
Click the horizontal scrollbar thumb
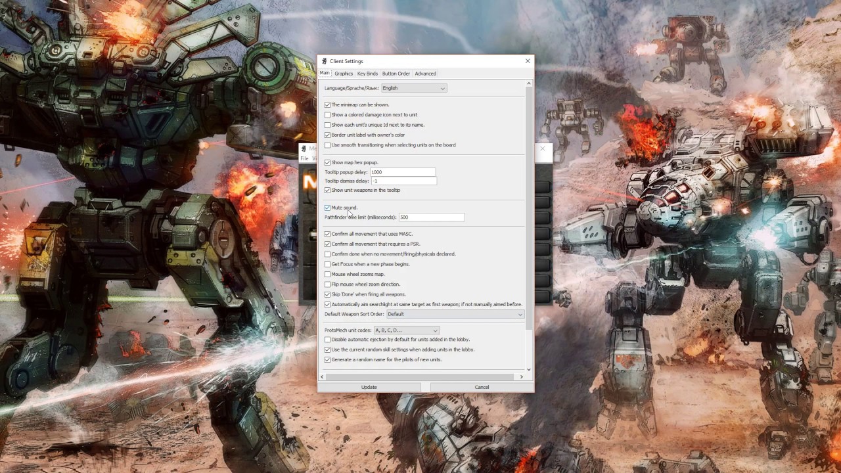[x=419, y=376]
